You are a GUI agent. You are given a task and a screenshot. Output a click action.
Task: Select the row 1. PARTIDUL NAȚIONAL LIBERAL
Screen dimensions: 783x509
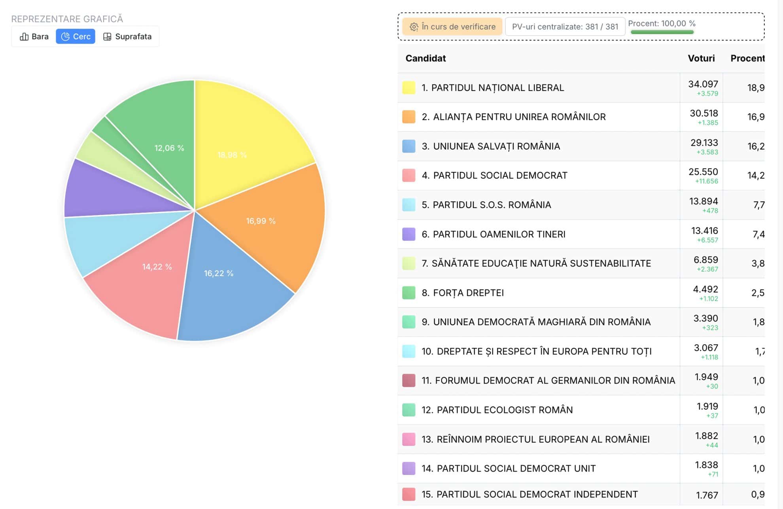click(581, 88)
